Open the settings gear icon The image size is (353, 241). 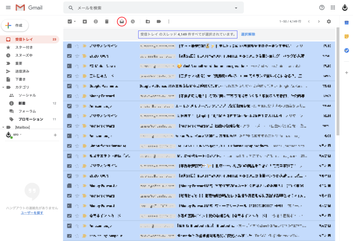coord(329,21)
